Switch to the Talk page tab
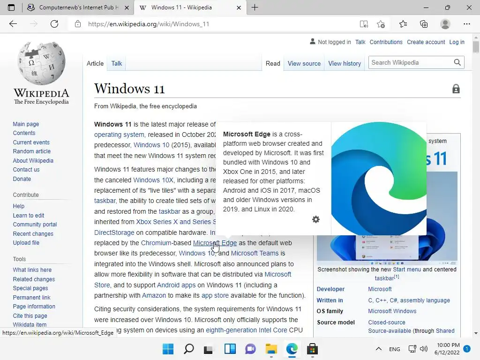Viewport: 480px width, 360px height. point(117,63)
